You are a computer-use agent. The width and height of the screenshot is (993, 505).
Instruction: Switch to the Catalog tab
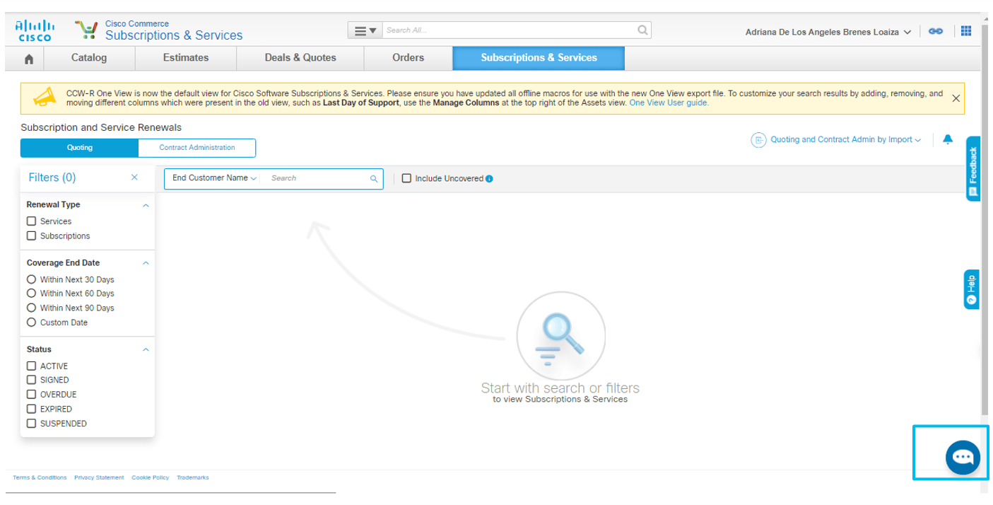[89, 58]
